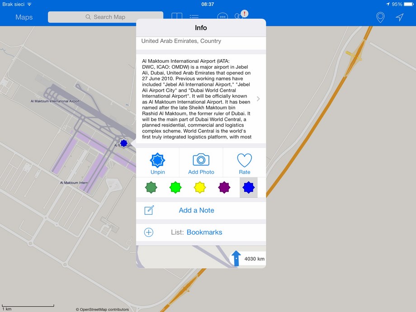Choose the selected blue star color

(x=249, y=187)
